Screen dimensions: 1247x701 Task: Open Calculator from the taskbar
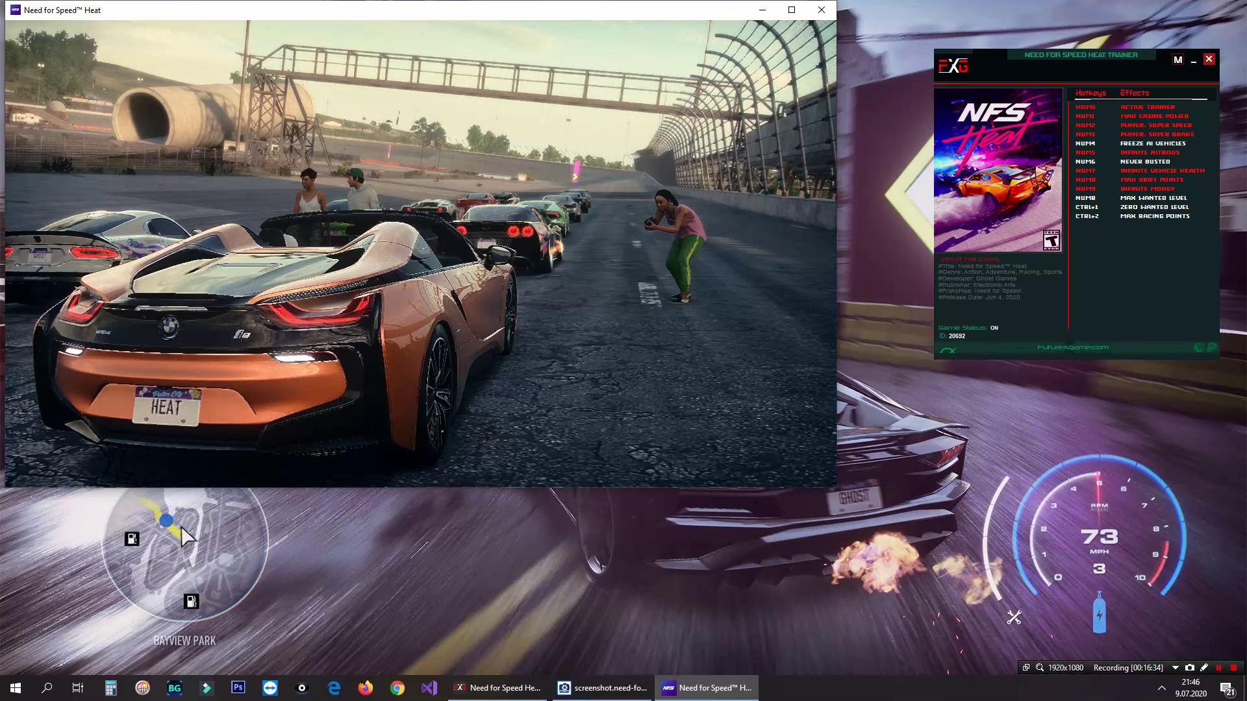pos(111,688)
